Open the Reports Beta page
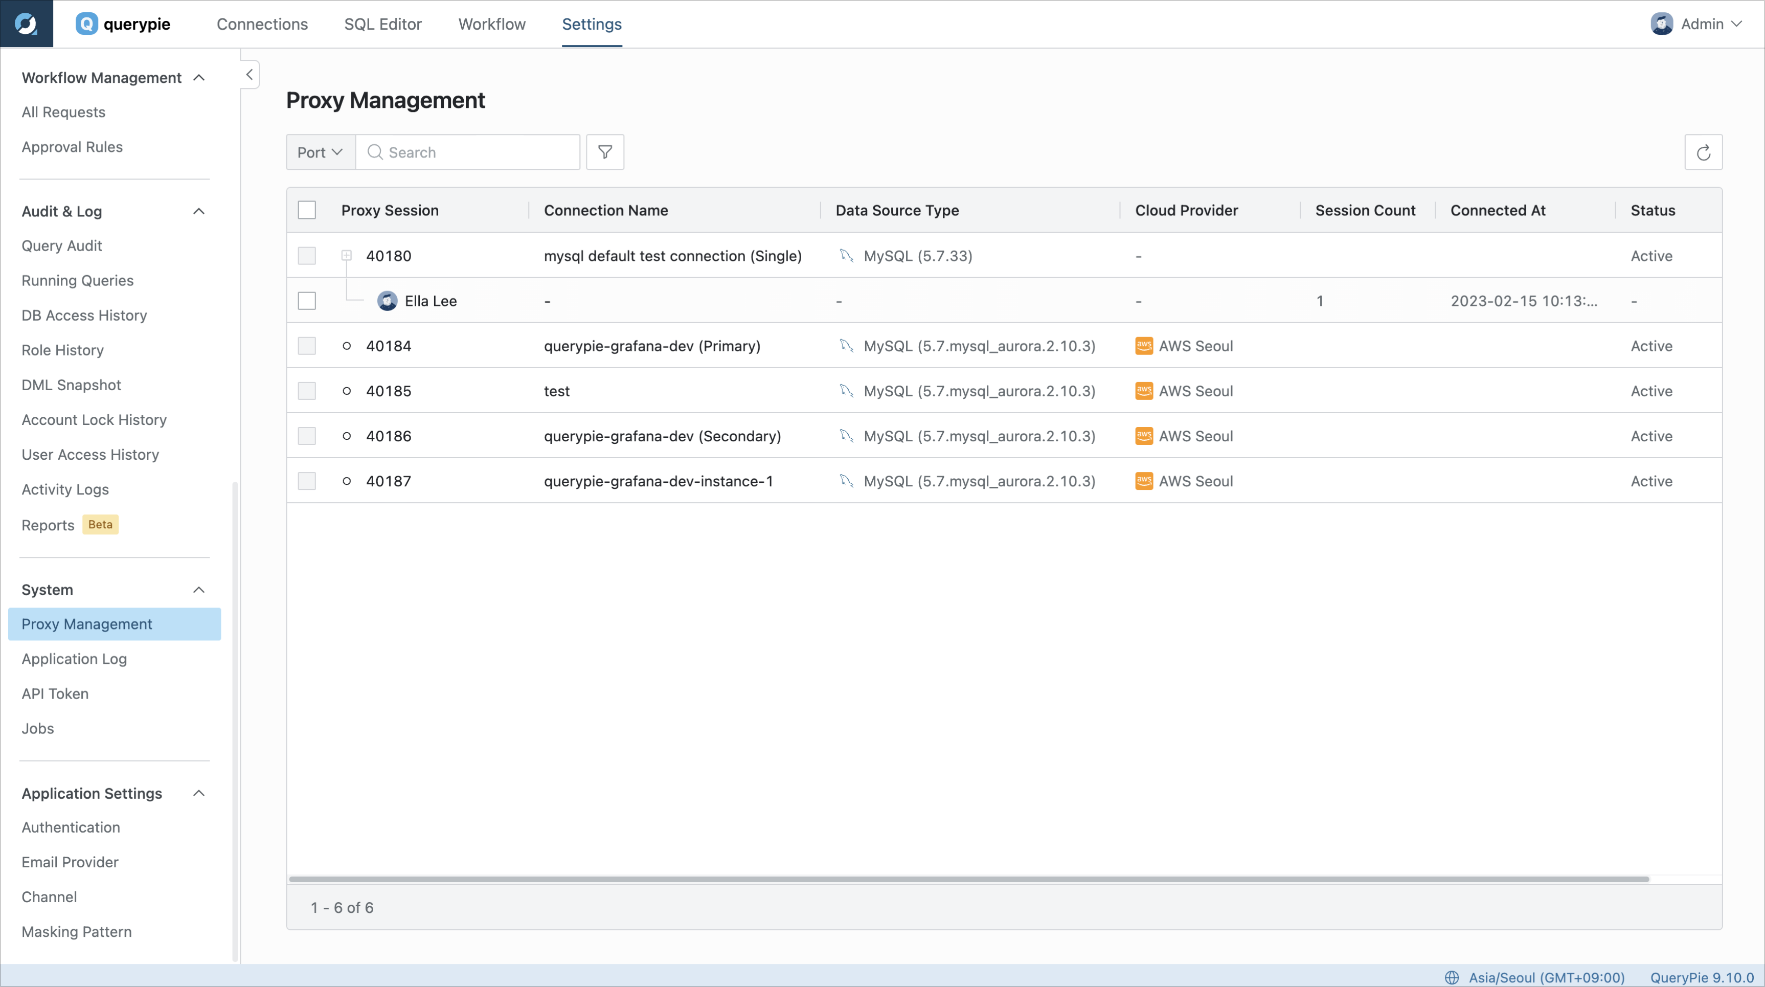 (70, 525)
